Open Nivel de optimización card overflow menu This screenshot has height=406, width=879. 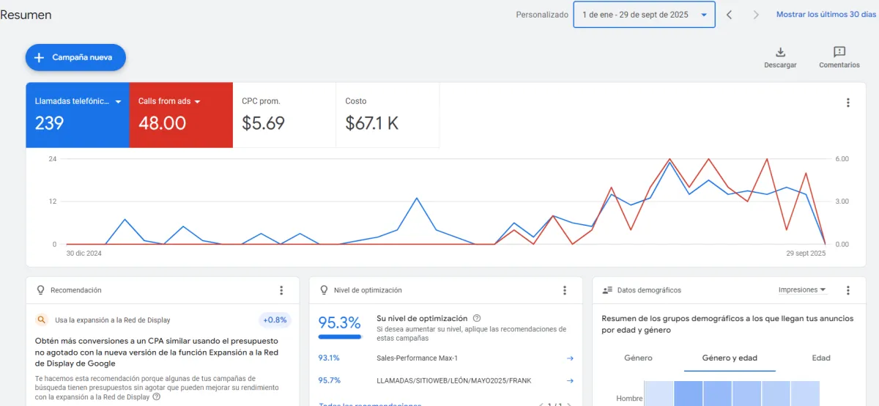[564, 291]
